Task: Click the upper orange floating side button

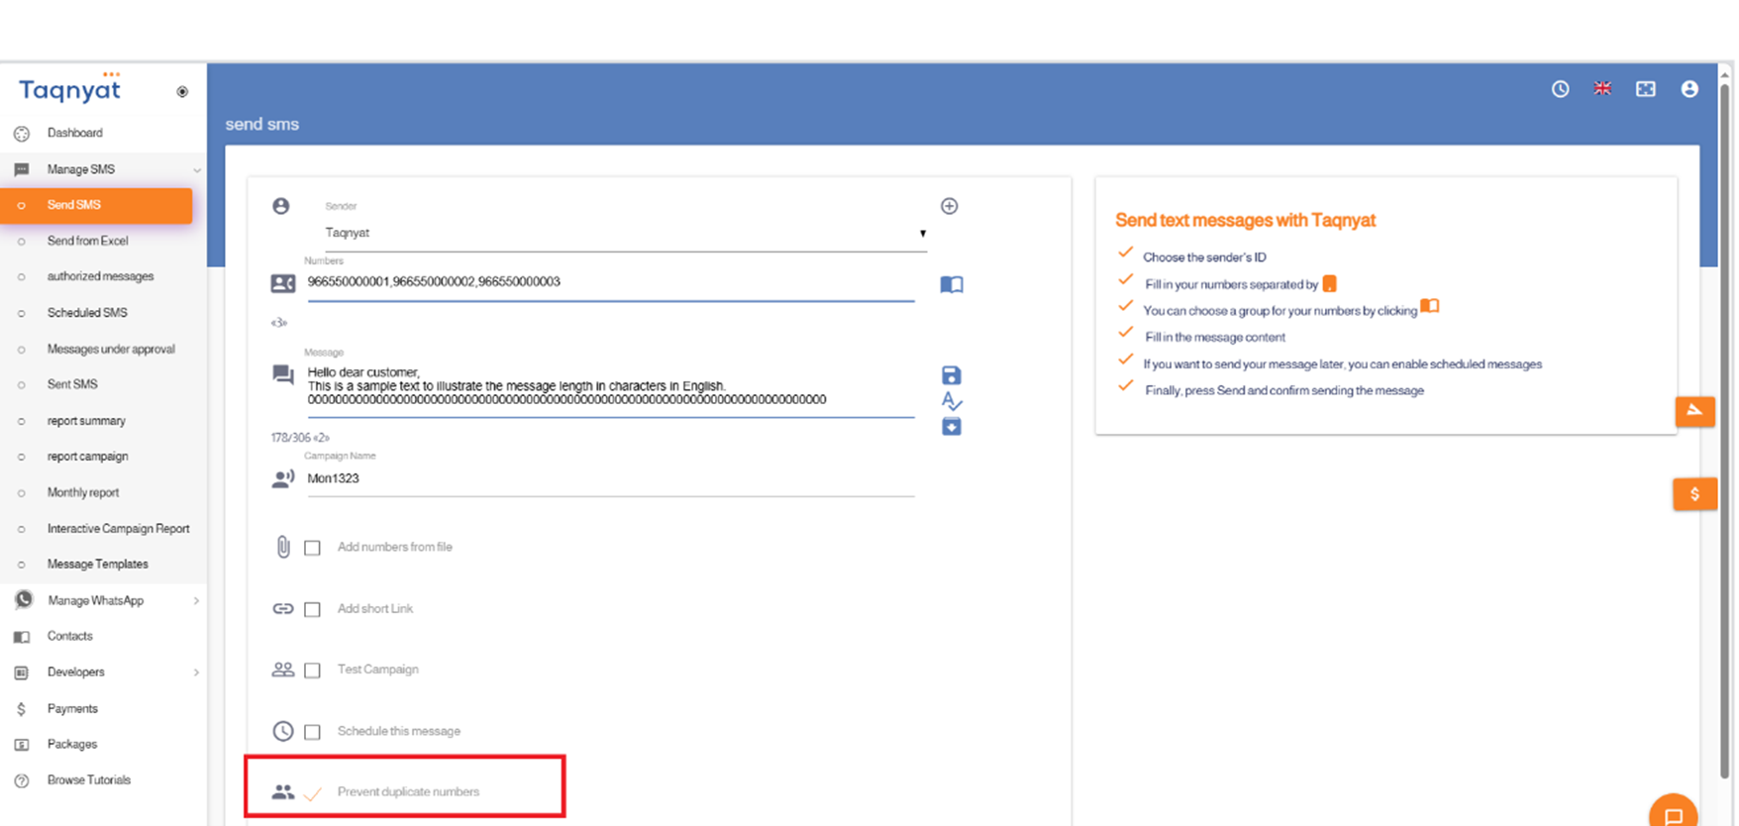Action: pos(1694,411)
